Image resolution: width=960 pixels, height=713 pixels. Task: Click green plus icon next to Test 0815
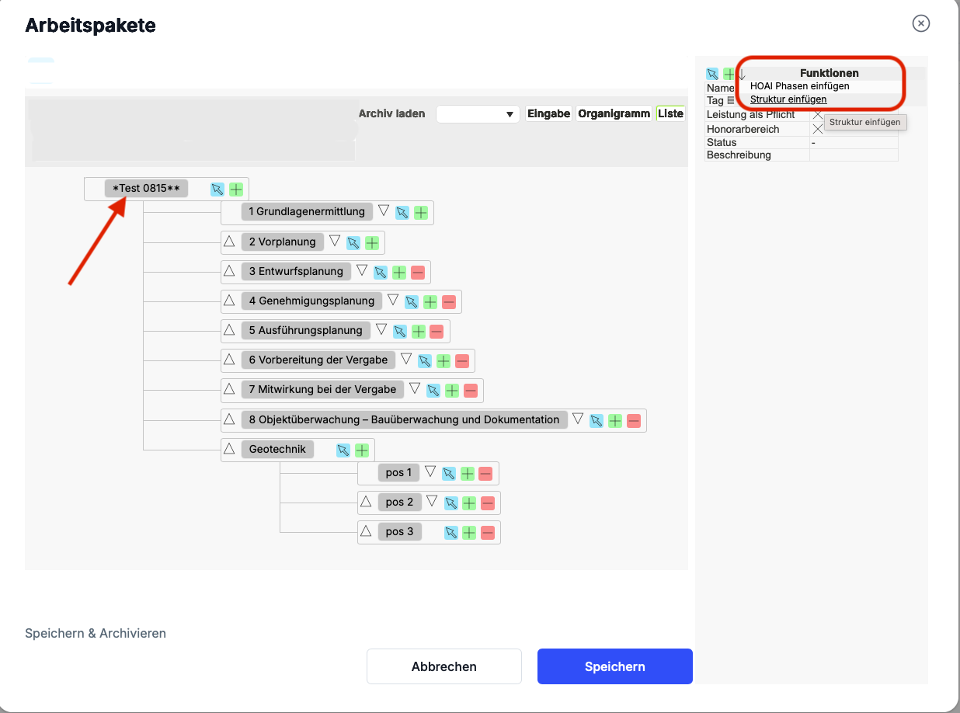[x=236, y=190]
